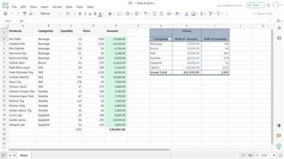This screenshot has height=159, width=284.
Task: Click the fx icon in formula bar
Action: pos(22,21)
